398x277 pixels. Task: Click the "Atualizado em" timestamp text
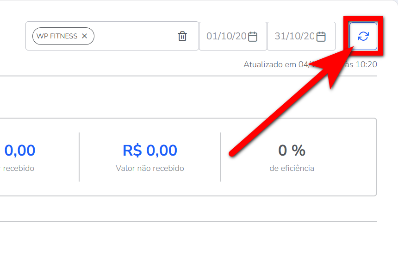coord(270,64)
